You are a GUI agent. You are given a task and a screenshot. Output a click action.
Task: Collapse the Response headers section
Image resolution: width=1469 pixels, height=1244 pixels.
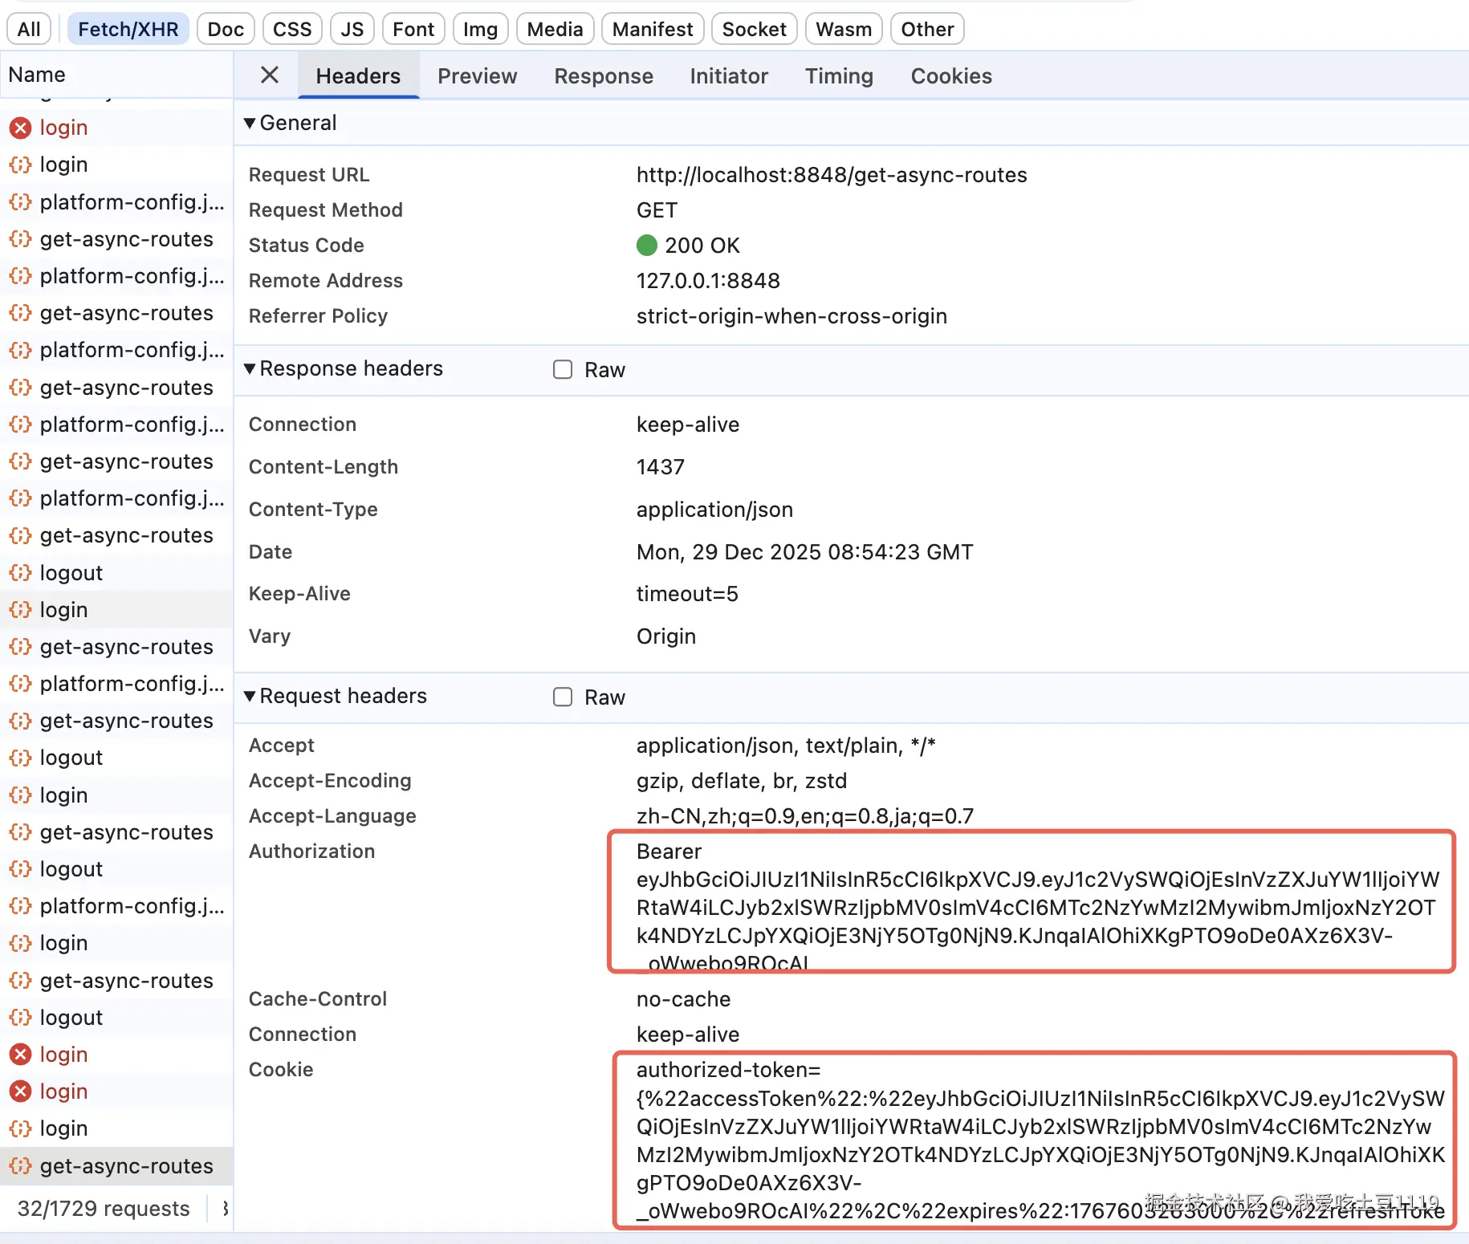(x=250, y=368)
